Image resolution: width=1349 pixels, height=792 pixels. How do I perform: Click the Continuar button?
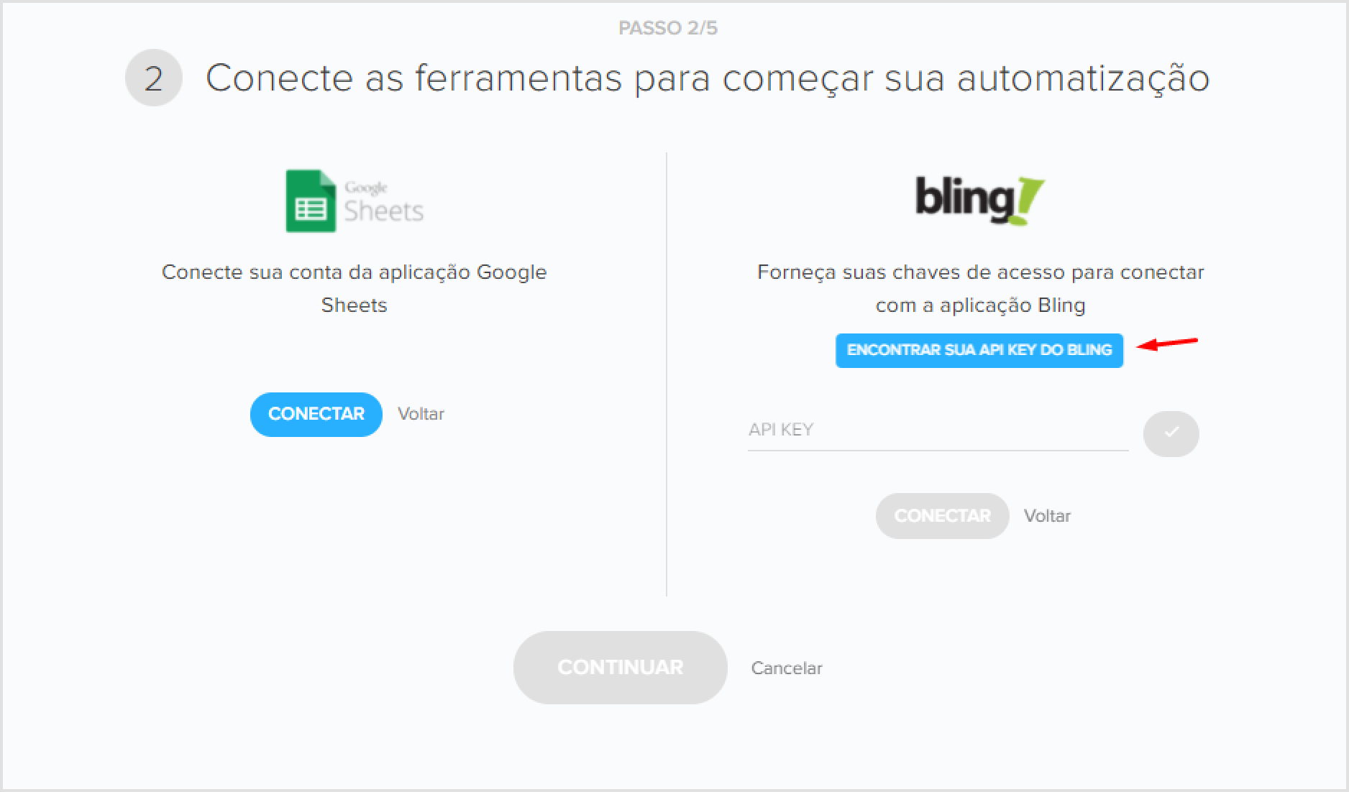(620, 667)
